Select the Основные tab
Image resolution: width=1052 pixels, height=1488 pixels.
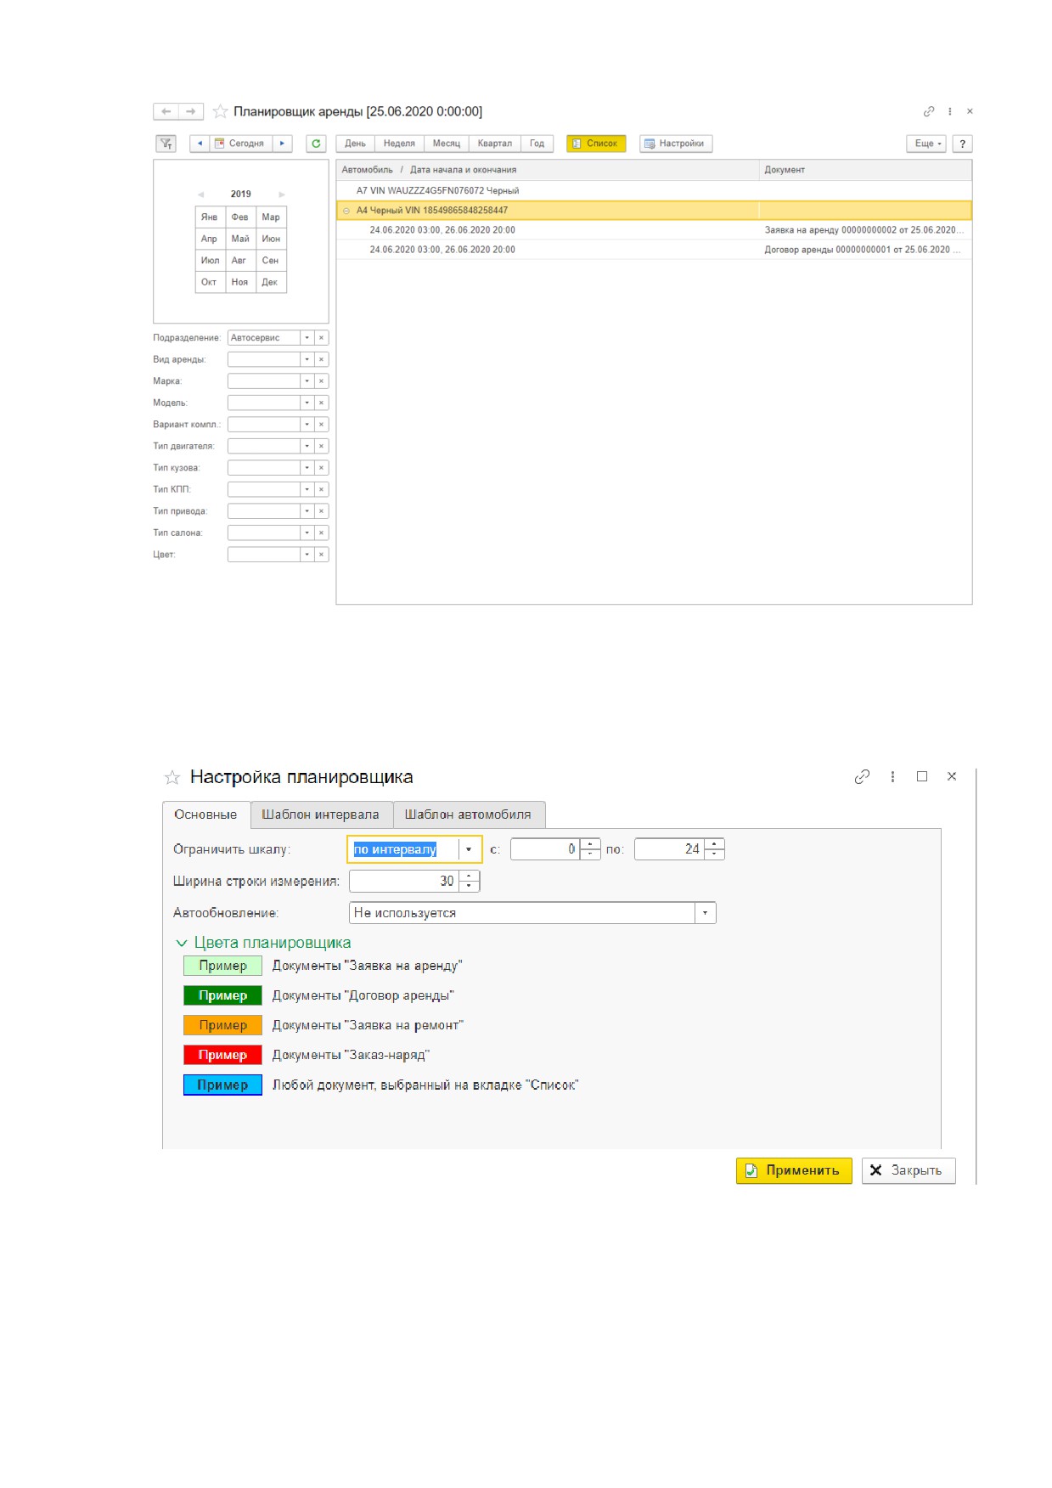point(205,814)
